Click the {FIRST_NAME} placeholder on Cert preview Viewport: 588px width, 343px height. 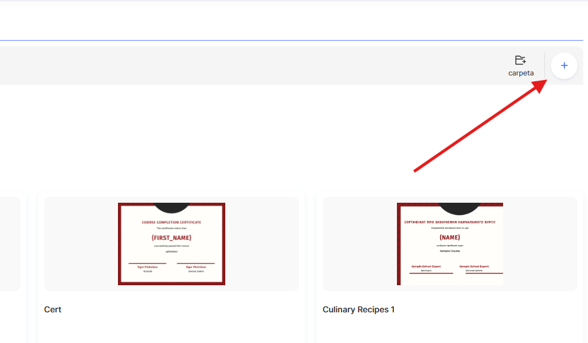pos(172,238)
